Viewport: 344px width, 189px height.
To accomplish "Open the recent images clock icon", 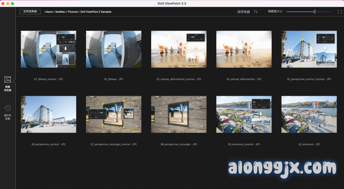I will [7, 108].
